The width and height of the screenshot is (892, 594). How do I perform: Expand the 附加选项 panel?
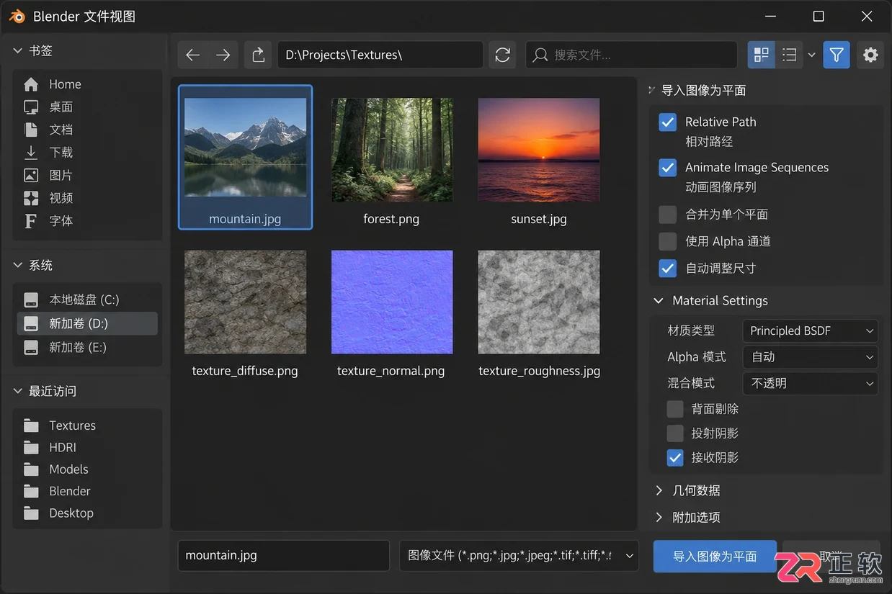point(659,517)
